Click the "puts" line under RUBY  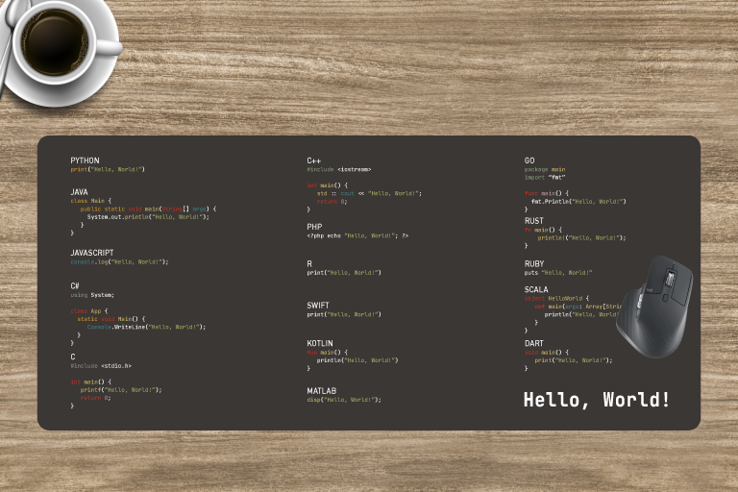coord(558,273)
